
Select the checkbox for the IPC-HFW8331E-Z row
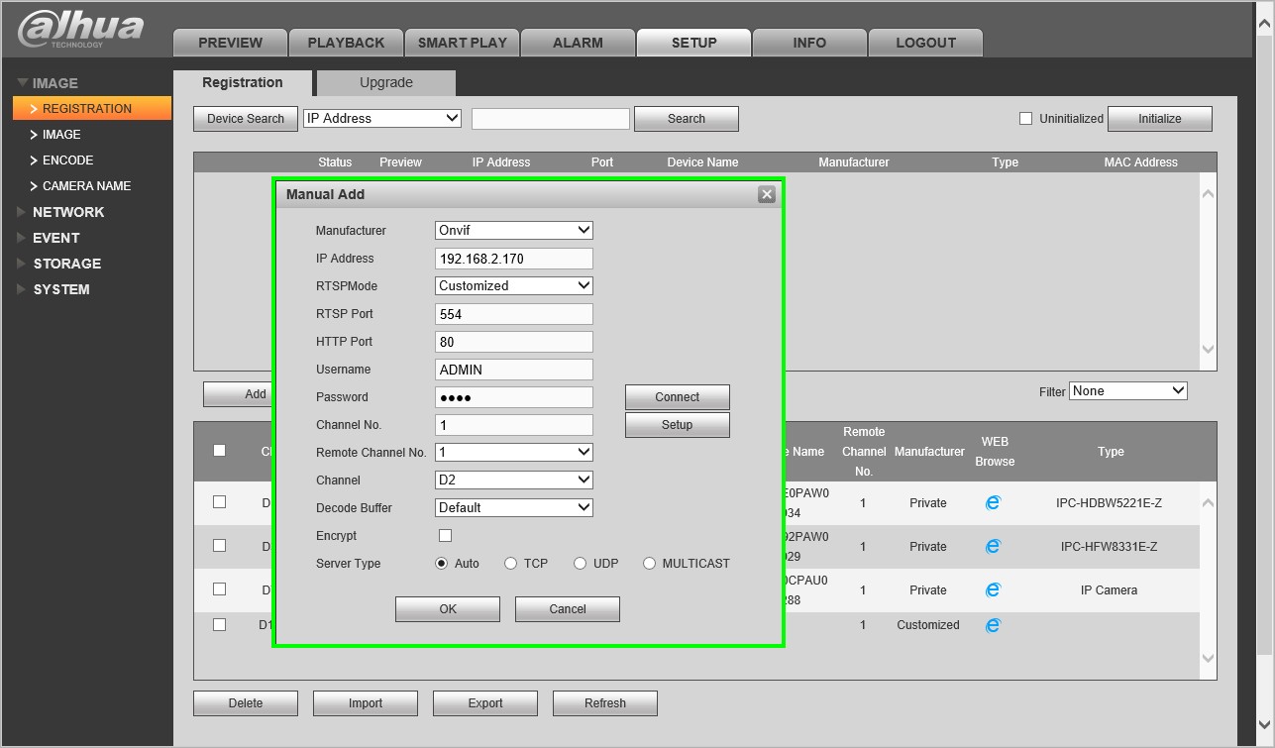point(219,545)
